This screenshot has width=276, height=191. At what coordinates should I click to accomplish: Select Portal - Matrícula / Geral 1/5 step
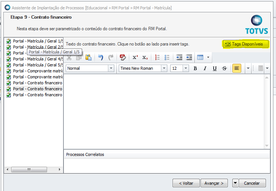click(38, 41)
